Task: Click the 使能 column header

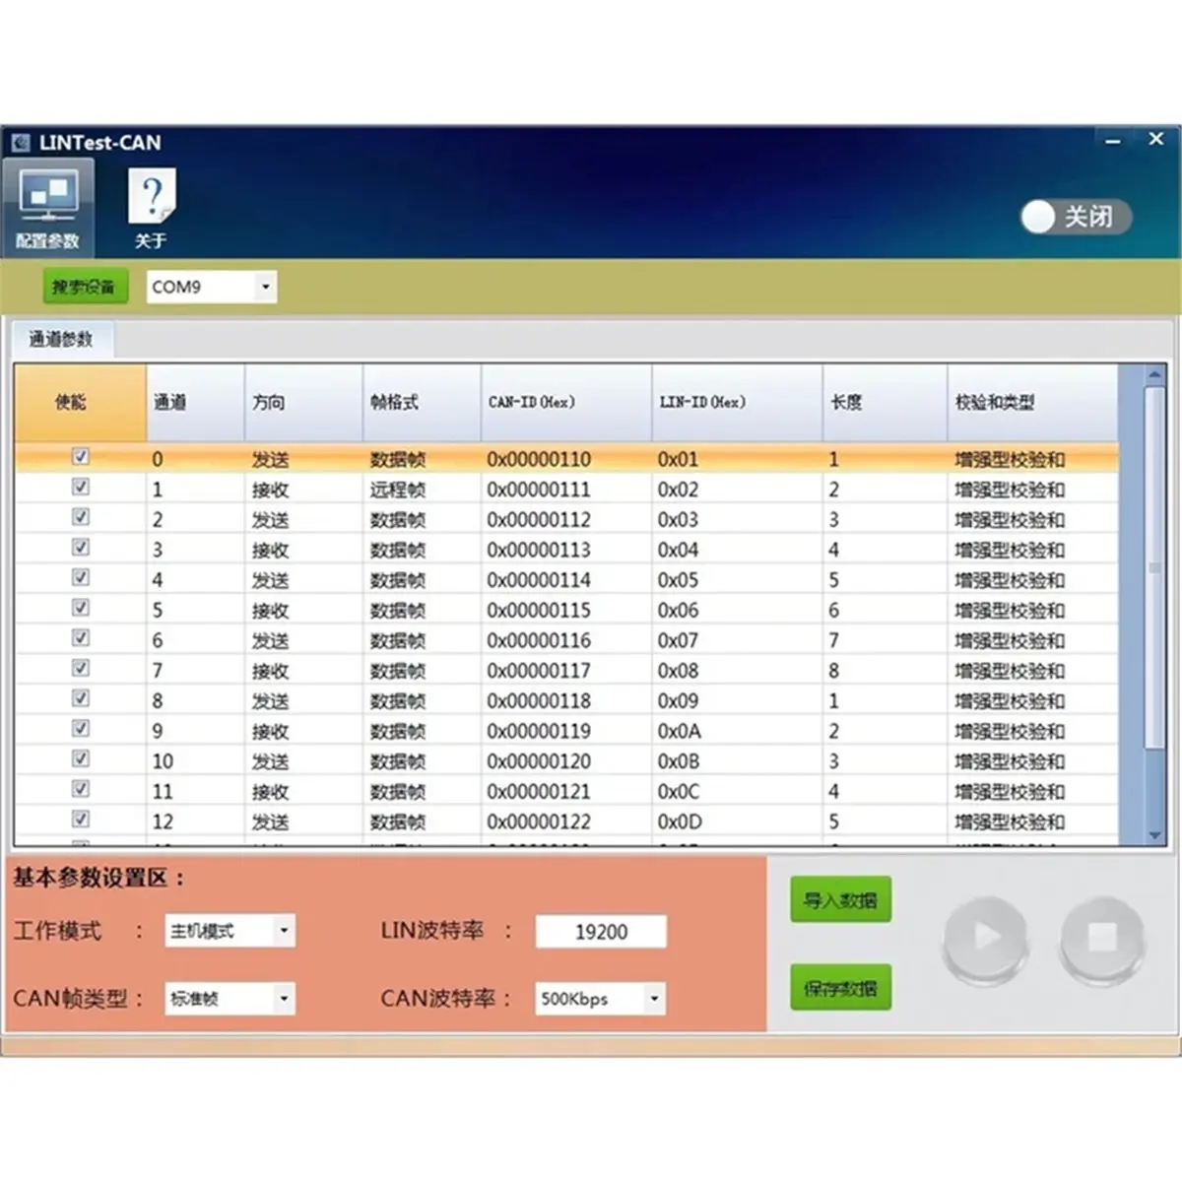Action: pos(80,402)
